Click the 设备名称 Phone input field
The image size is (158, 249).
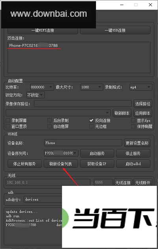click(83, 143)
